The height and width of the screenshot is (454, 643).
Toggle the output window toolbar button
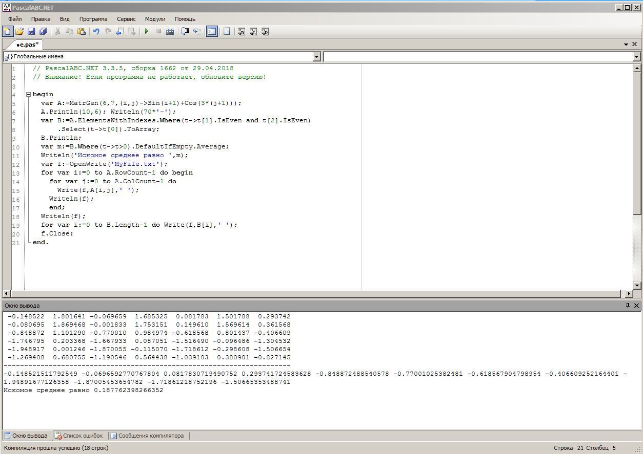[212, 32]
